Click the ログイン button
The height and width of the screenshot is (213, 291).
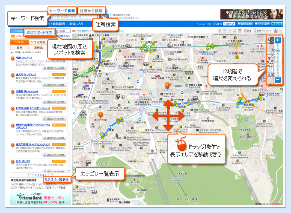[229, 24]
